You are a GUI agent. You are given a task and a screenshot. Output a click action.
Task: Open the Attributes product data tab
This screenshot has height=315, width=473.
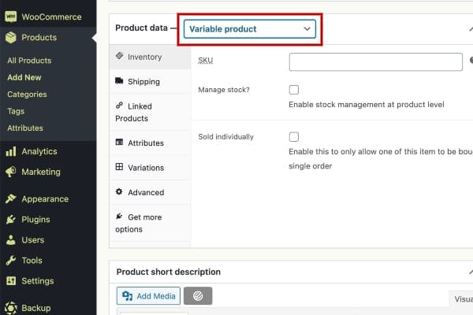pos(145,143)
